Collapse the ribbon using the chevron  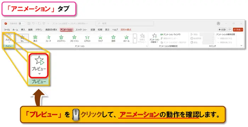click(241, 46)
